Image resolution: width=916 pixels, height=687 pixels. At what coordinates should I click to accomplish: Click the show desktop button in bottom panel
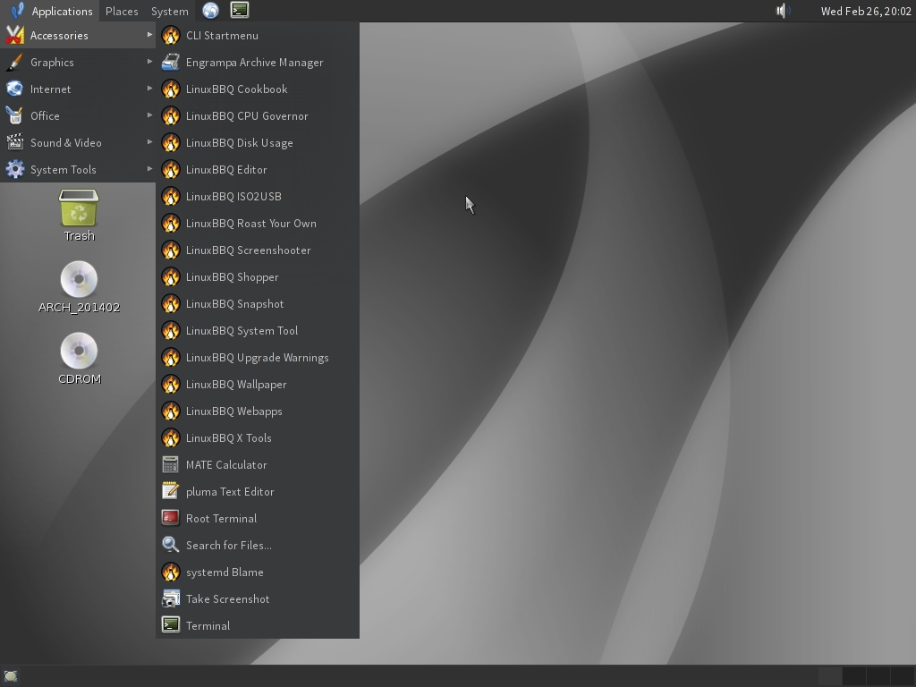pos(11,676)
